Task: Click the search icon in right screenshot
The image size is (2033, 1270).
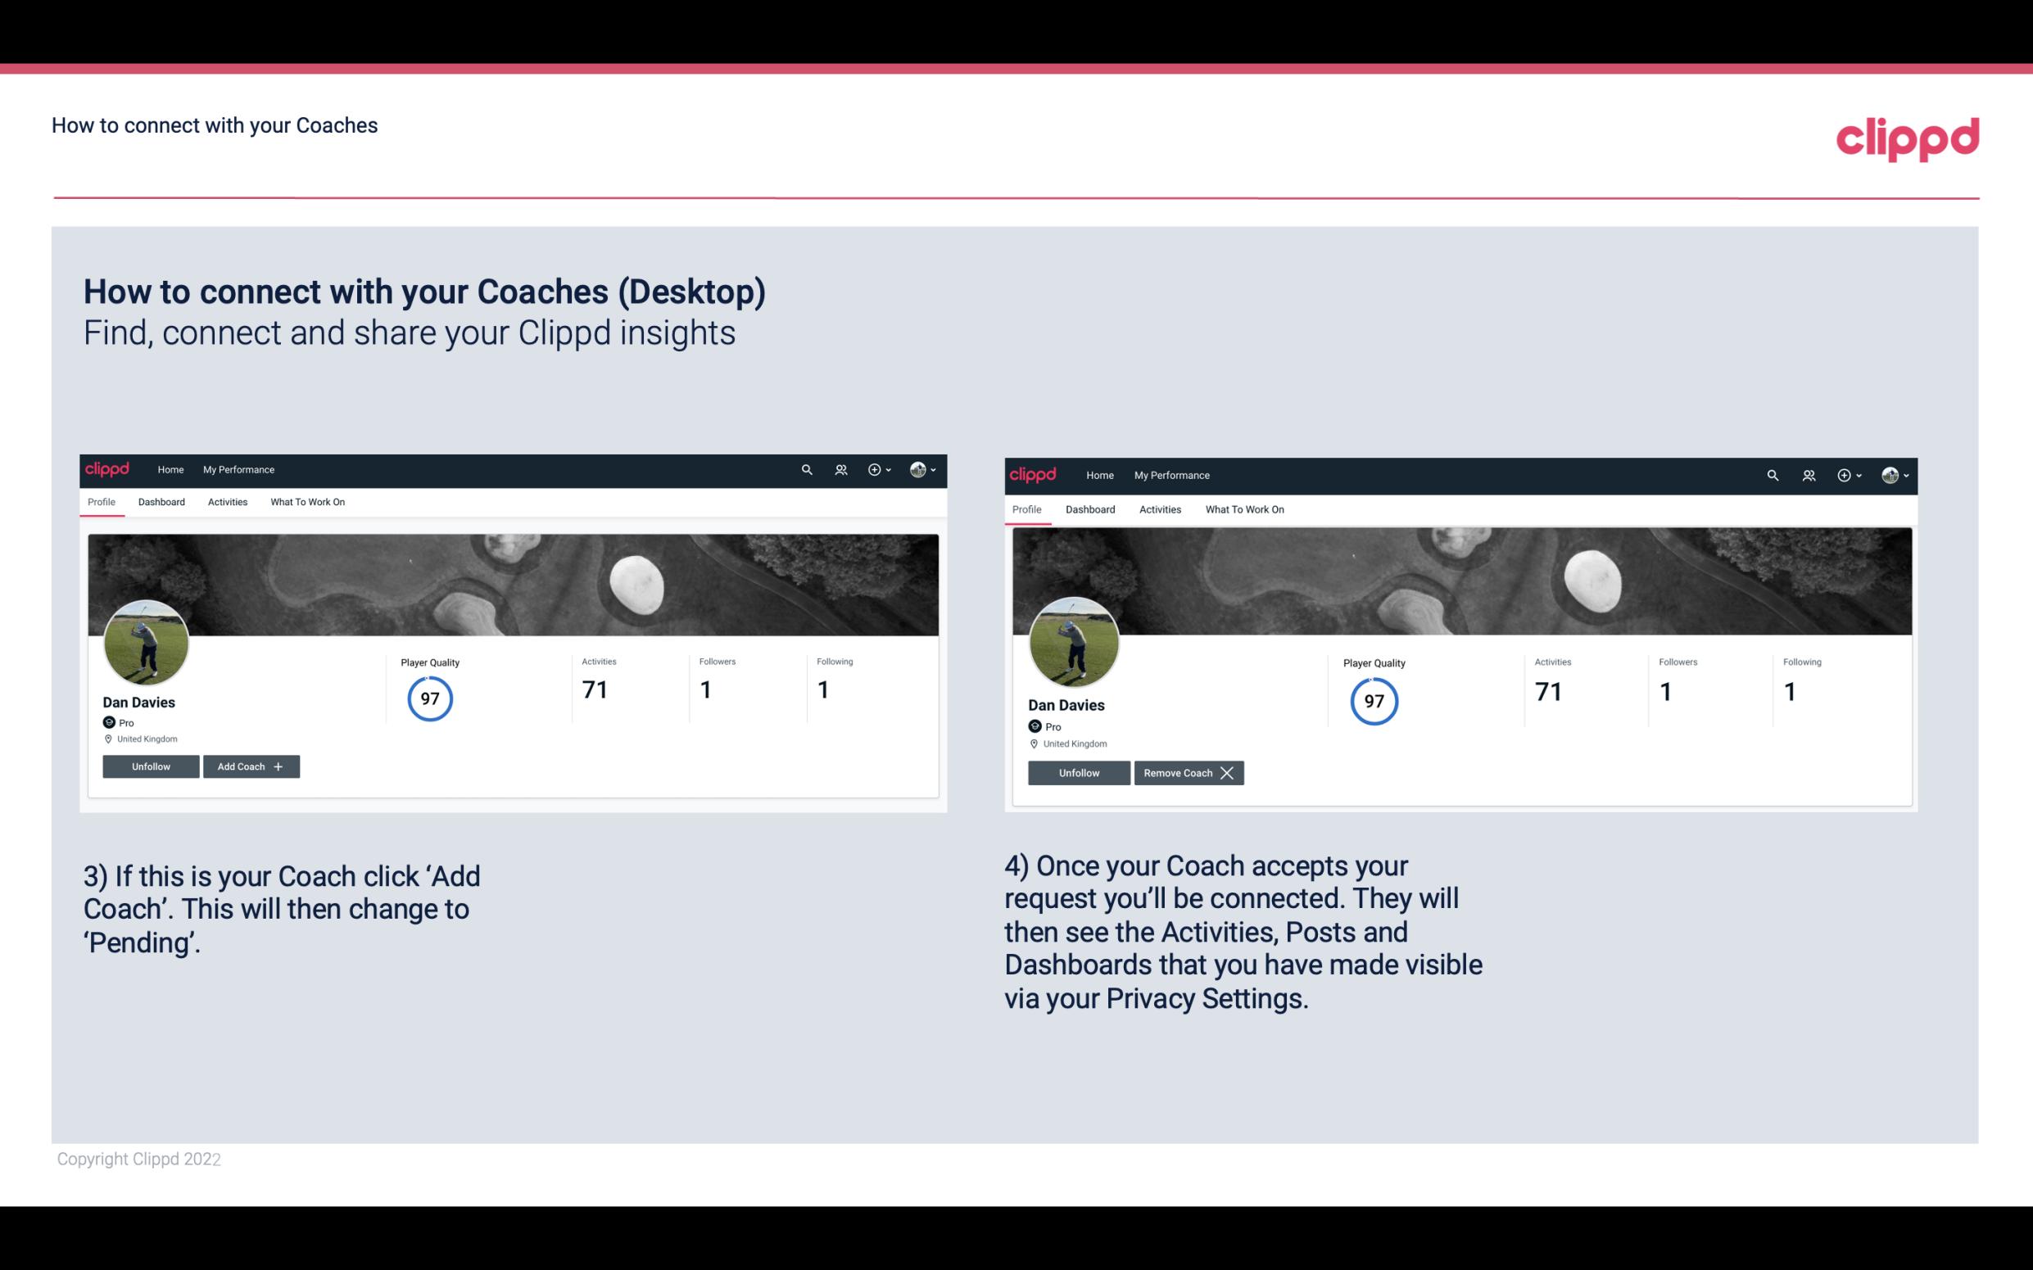Action: [x=1771, y=474]
